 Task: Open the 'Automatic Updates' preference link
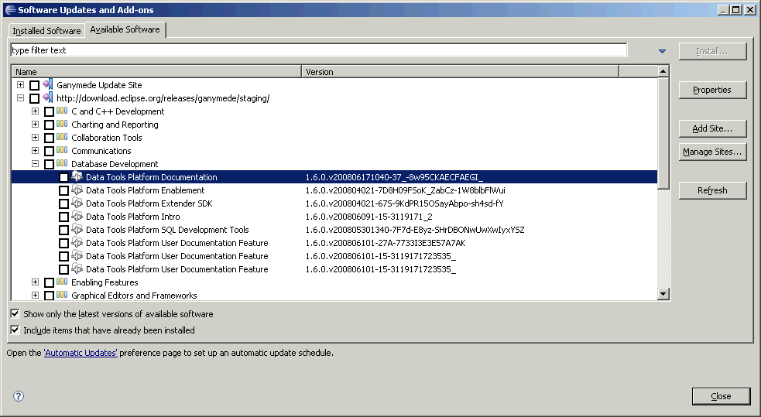tap(81, 353)
